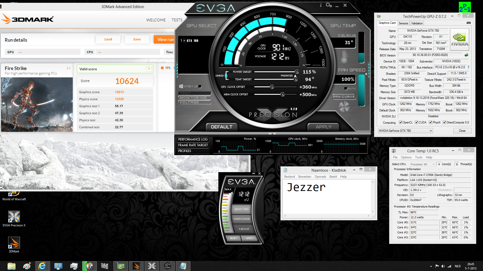The width and height of the screenshot is (483, 271).
Task: Expand NVIDIA GeForce GTX 780 dropdown
Action: (431, 131)
